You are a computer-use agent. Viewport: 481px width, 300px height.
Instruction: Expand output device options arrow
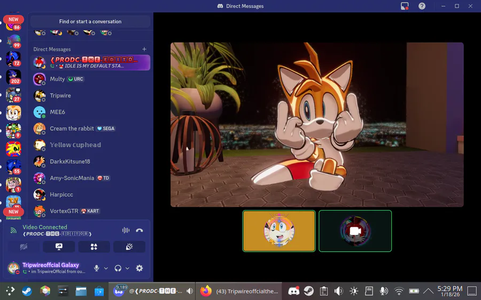[x=127, y=268]
